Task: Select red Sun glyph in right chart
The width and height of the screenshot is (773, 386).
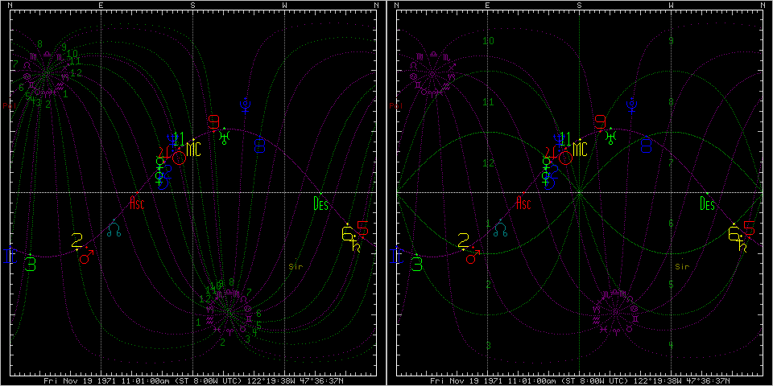Action: [566, 158]
